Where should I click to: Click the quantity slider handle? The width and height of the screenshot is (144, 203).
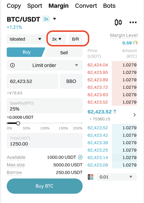[18, 123]
